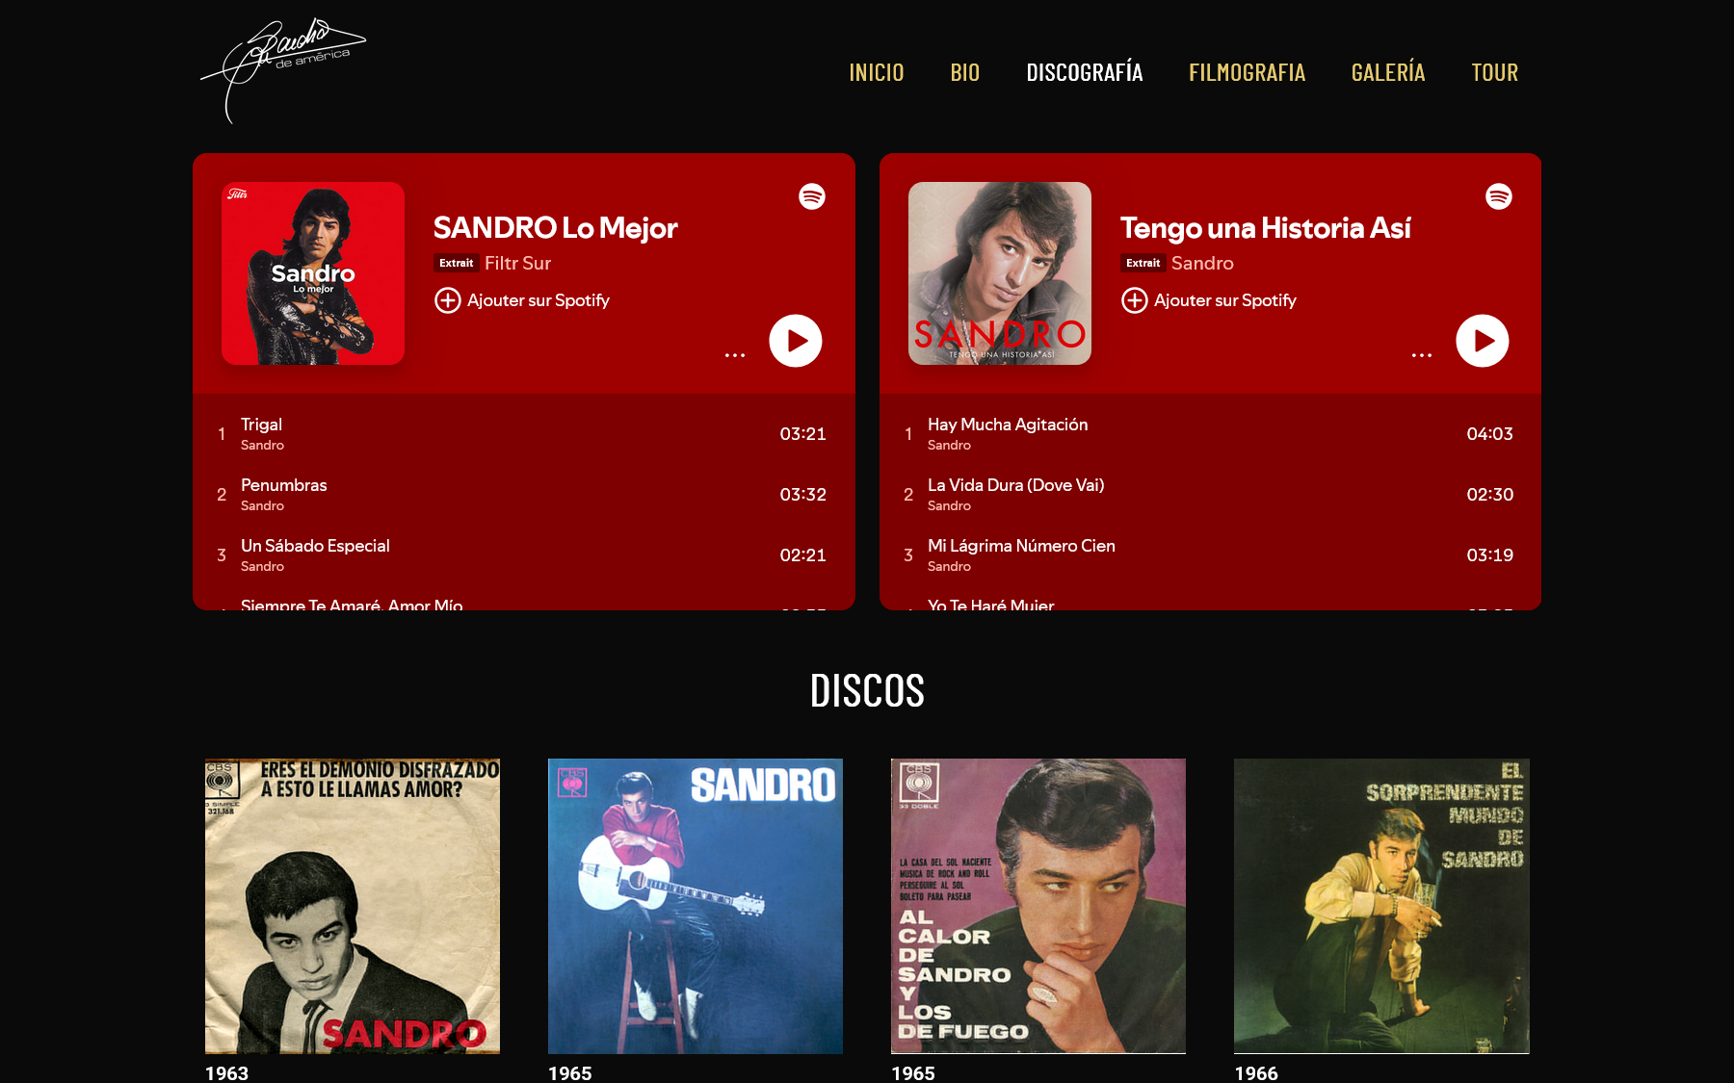
Task: Play Tengo una Historia Así album
Action: [x=1482, y=341]
